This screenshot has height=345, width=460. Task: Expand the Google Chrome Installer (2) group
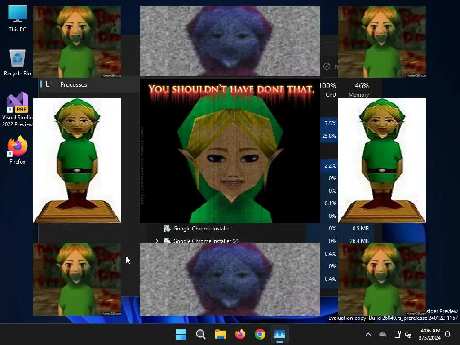[x=157, y=241]
